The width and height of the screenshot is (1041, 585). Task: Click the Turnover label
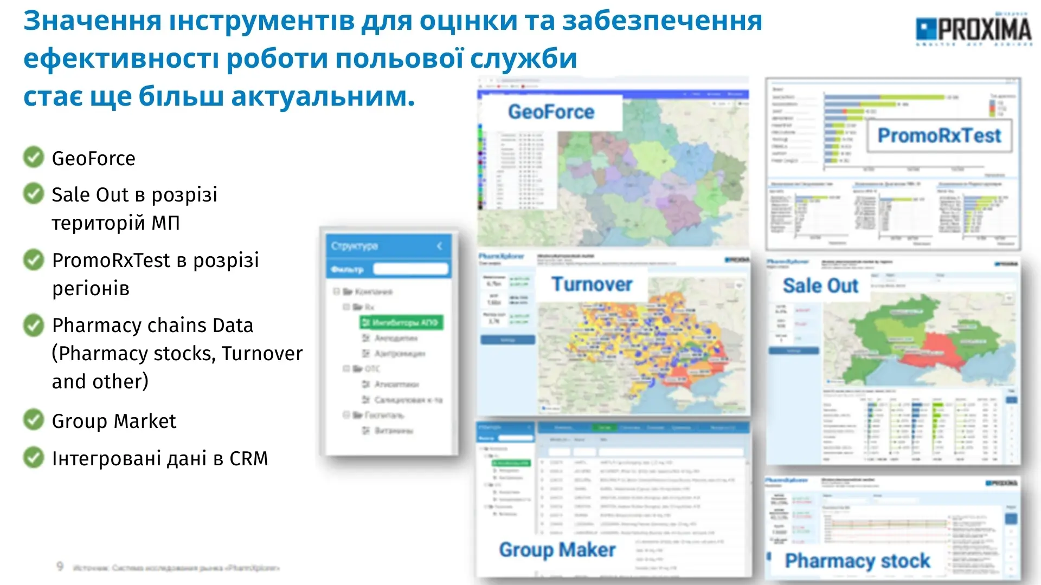pyautogui.click(x=592, y=284)
